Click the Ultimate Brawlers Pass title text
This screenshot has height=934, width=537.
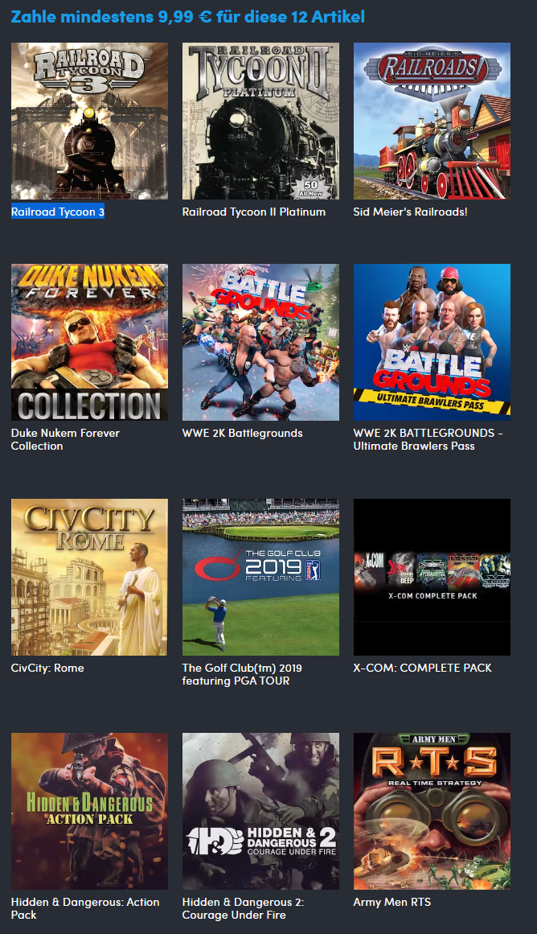[428, 439]
